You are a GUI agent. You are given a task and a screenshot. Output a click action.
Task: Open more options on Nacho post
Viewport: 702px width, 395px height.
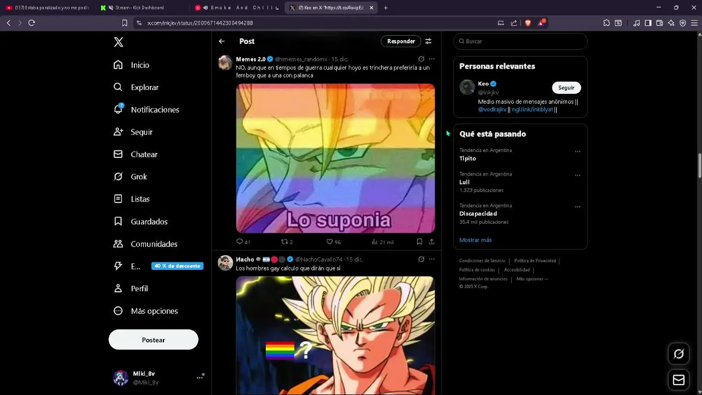tap(432, 259)
